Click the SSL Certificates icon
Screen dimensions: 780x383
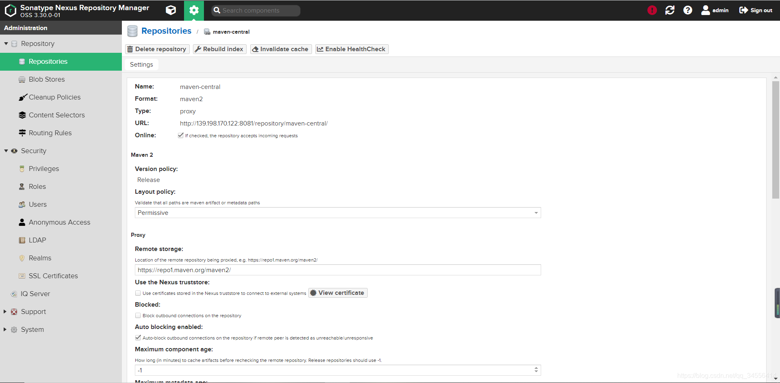point(22,276)
